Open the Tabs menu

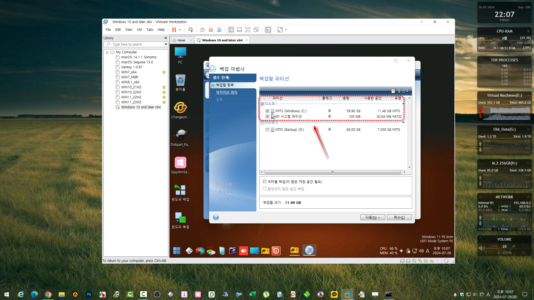coord(150,30)
